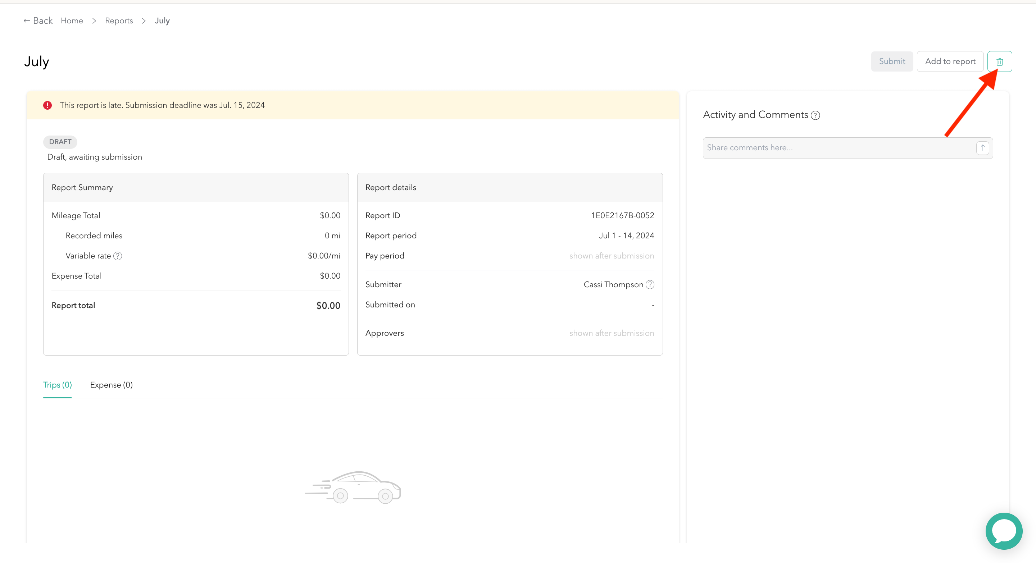This screenshot has height=563, width=1036.
Task: Click the trash delete report icon
Action: point(999,61)
